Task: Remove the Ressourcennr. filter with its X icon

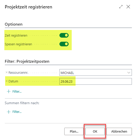Action: [x=6, y=72]
